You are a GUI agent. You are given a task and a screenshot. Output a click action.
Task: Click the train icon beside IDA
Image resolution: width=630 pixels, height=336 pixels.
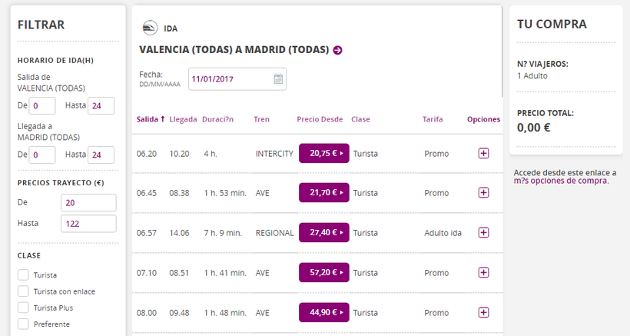tap(150, 28)
